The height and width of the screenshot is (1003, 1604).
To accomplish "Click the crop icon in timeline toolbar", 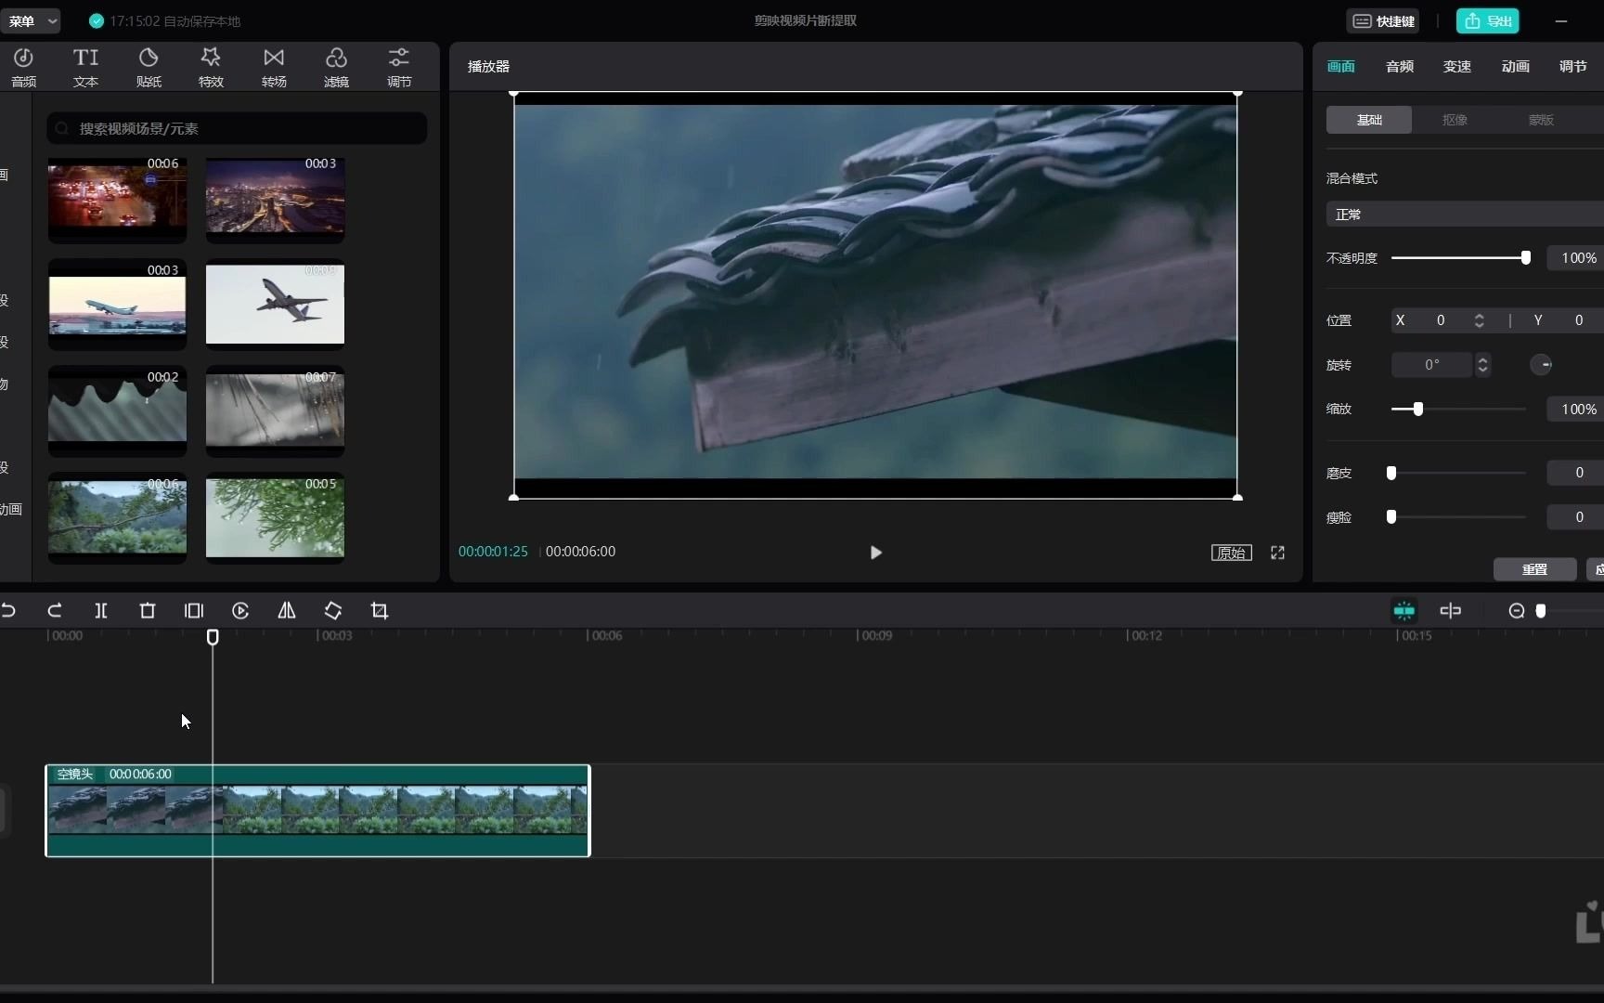I will pyautogui.click(x=380, y=610).
